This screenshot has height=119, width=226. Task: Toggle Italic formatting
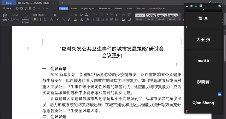pyautogui.click(x=40, y=20)
